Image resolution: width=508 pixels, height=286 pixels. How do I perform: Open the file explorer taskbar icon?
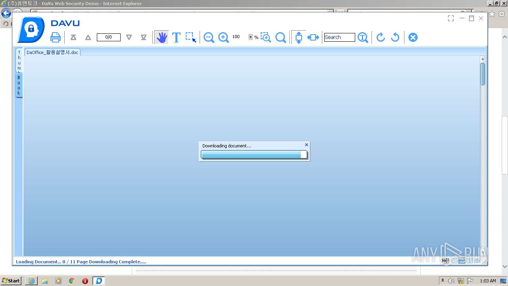45,281
